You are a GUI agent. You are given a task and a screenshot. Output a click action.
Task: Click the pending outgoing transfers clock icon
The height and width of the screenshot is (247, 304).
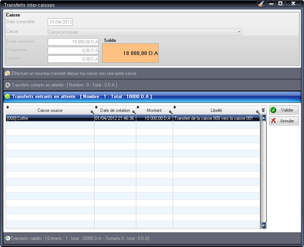(8, 85)
